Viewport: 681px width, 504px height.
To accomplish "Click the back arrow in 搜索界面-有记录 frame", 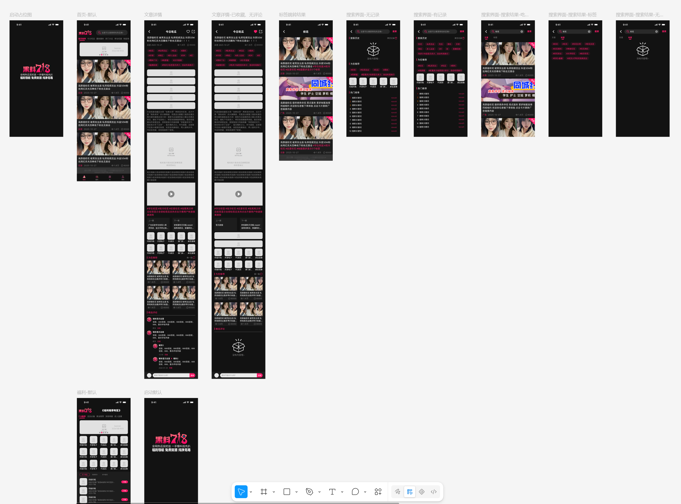I will coord(419,32).
